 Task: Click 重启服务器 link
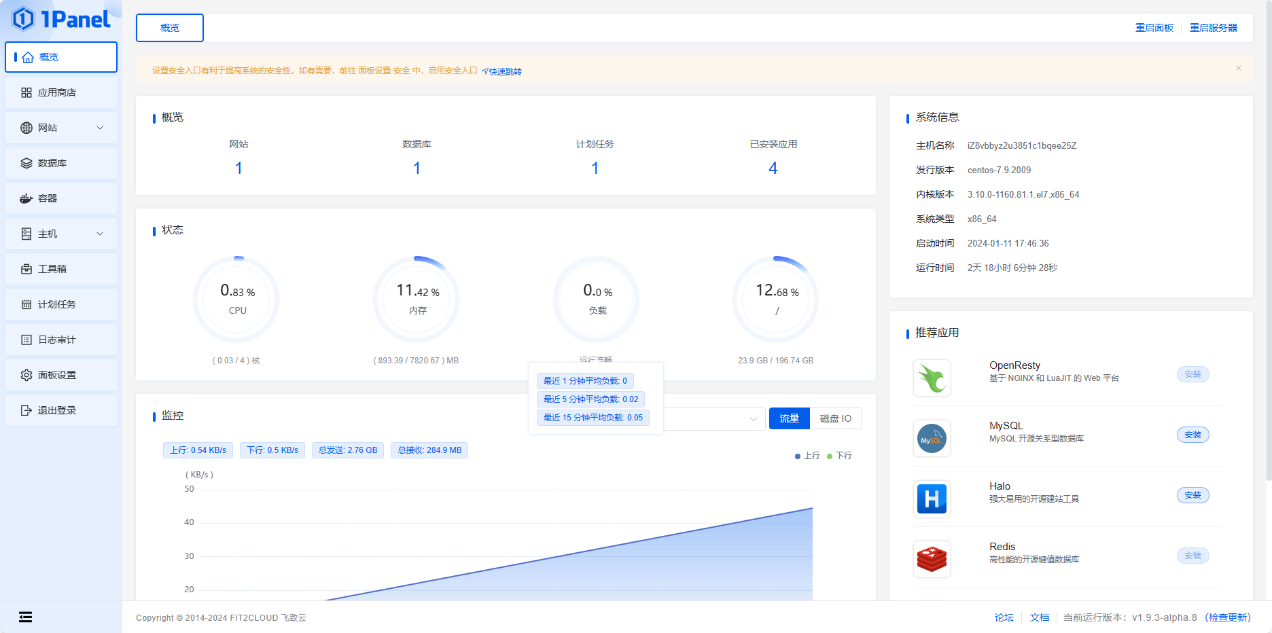(x=1214, y=28)
